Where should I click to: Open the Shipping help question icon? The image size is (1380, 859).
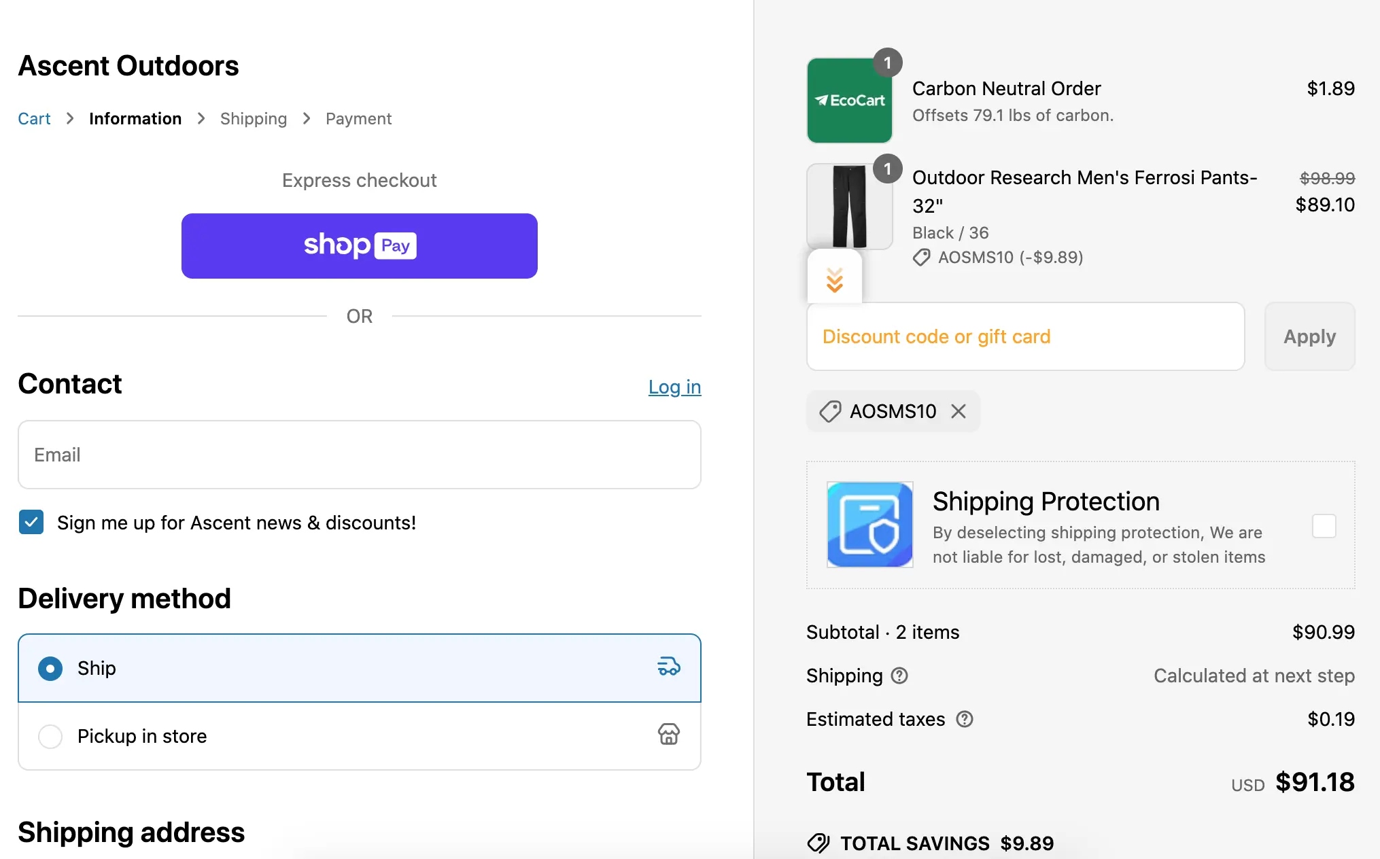point(899,676)
